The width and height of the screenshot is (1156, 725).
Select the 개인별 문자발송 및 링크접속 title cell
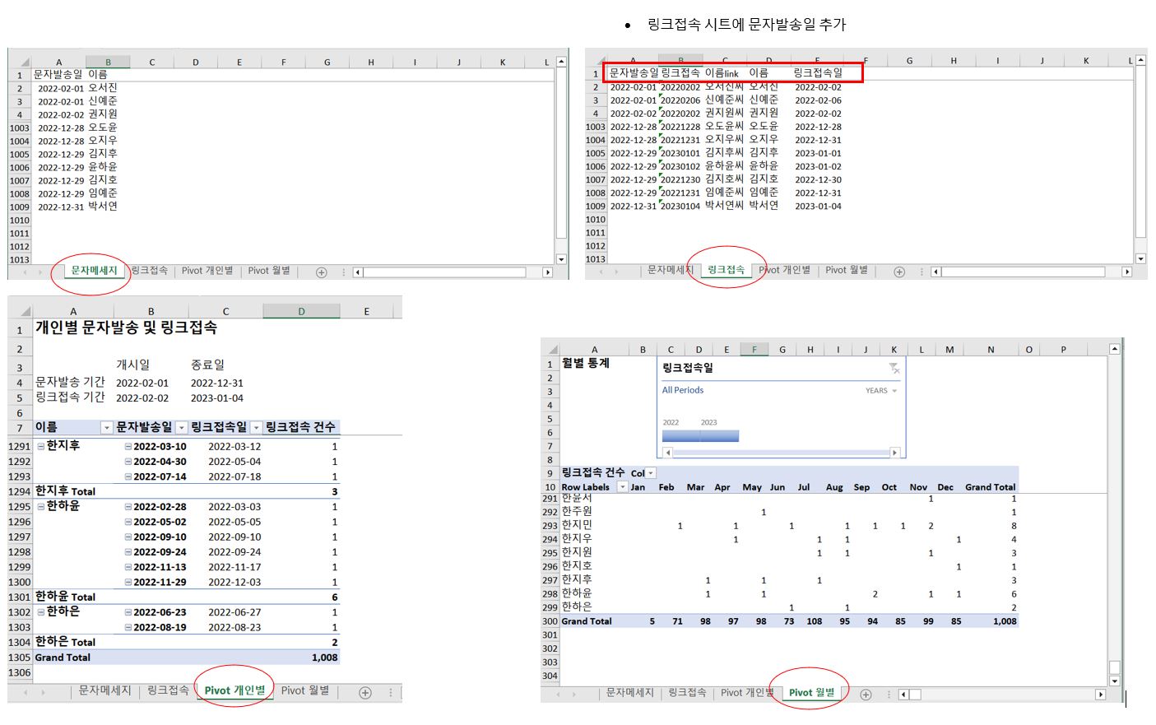(x=126, y=328)
